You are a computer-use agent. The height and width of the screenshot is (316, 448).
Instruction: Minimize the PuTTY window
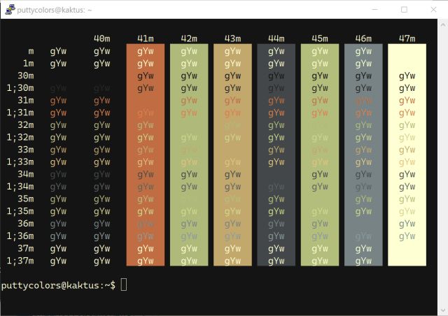pos(372,10)
